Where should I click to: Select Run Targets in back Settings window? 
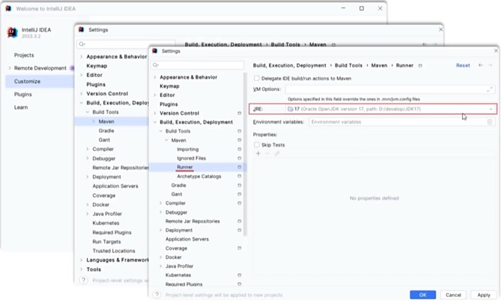(106, 242)
